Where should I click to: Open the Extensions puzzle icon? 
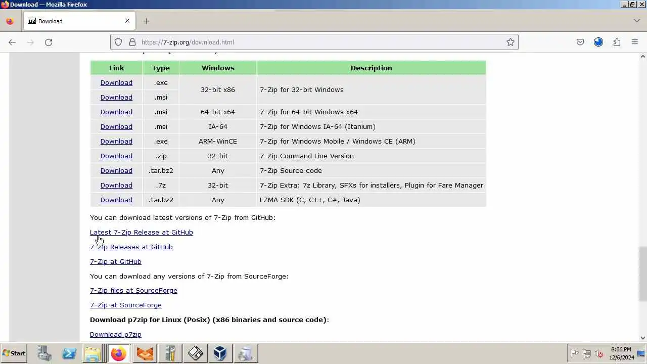tap(617, 42)
